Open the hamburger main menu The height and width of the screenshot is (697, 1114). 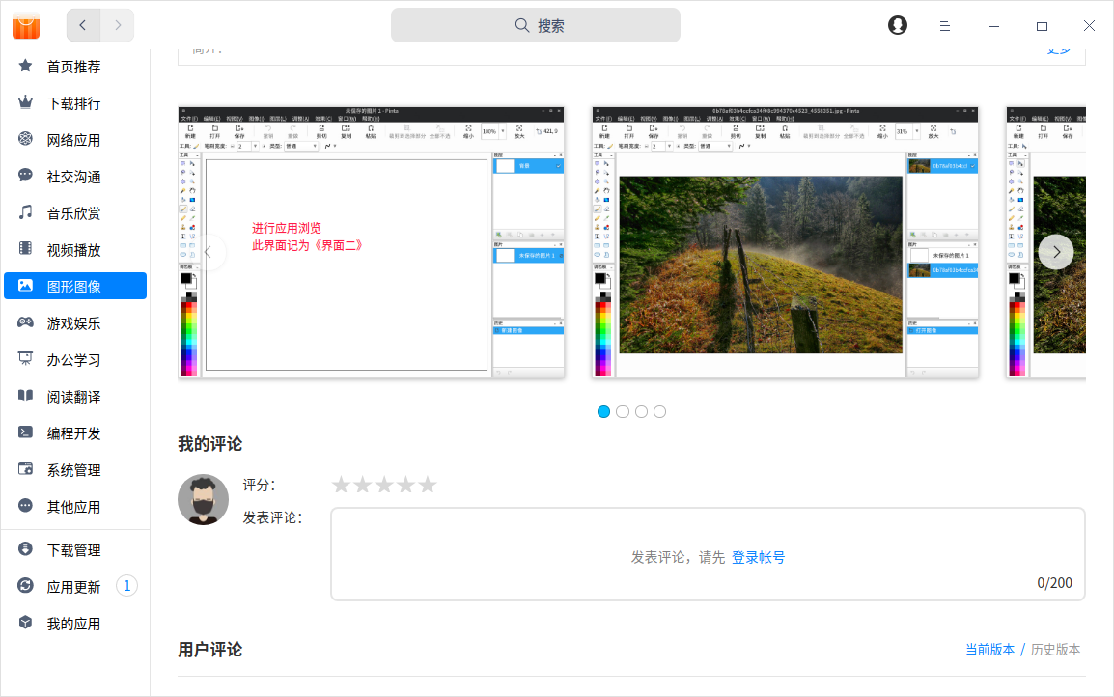(945, 26)
